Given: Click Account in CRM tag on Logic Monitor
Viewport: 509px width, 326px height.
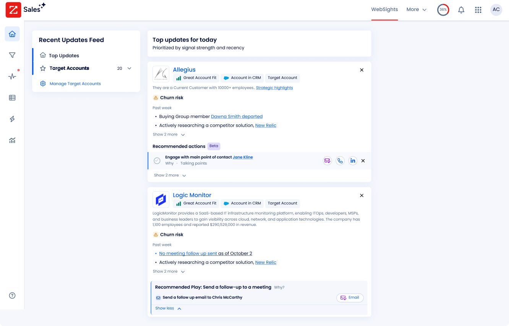Looking at the screenshot, I should click(242, 203).
